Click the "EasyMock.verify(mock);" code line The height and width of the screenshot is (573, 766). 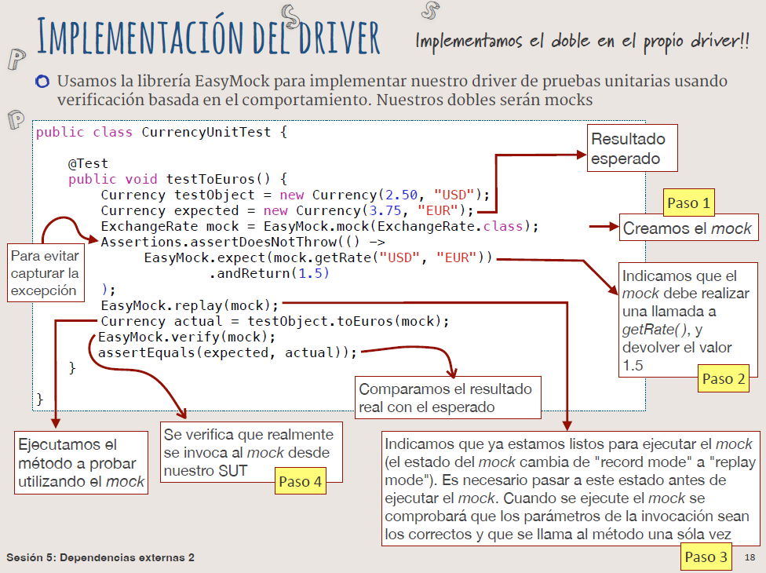[187, 337]
